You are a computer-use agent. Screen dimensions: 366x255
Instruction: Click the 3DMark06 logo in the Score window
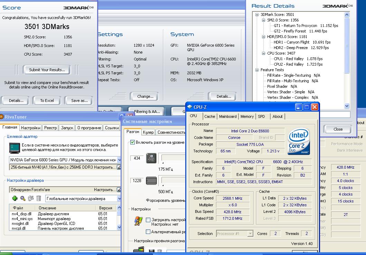tap(78, 8)
